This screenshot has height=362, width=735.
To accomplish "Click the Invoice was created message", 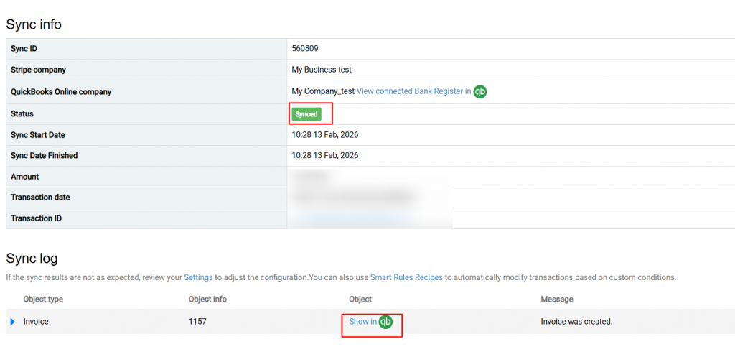I will click(x=577, y=322).
